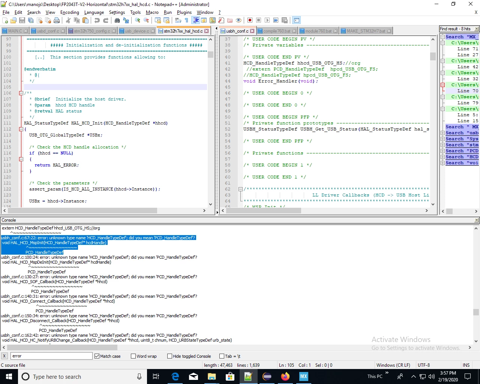Click right editor horizontal scrollbar thumb
Screen dimensions: 480x384
pos(264,211)
